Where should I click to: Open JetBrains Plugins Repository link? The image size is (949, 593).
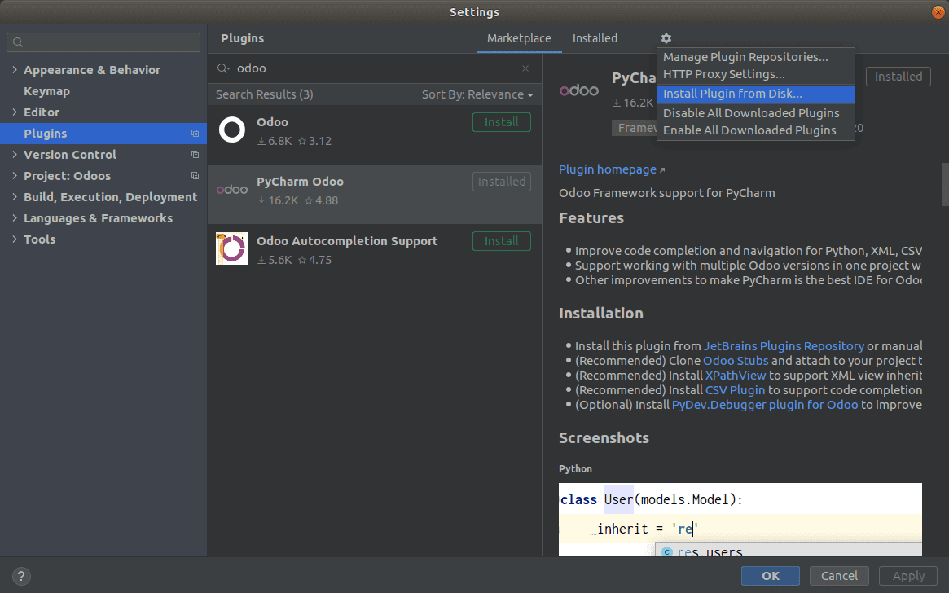[783, 346]
